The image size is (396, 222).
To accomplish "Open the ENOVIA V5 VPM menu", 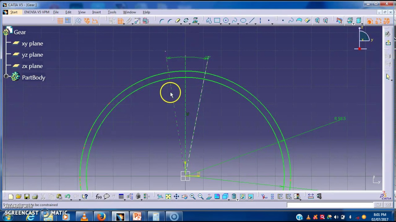I will tap(37, 12).
